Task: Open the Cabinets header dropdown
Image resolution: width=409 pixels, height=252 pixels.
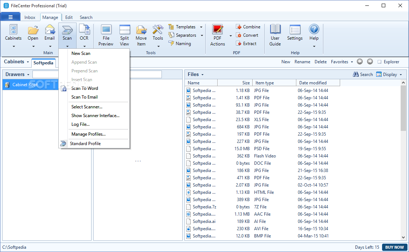Action: tap(16, 62)
